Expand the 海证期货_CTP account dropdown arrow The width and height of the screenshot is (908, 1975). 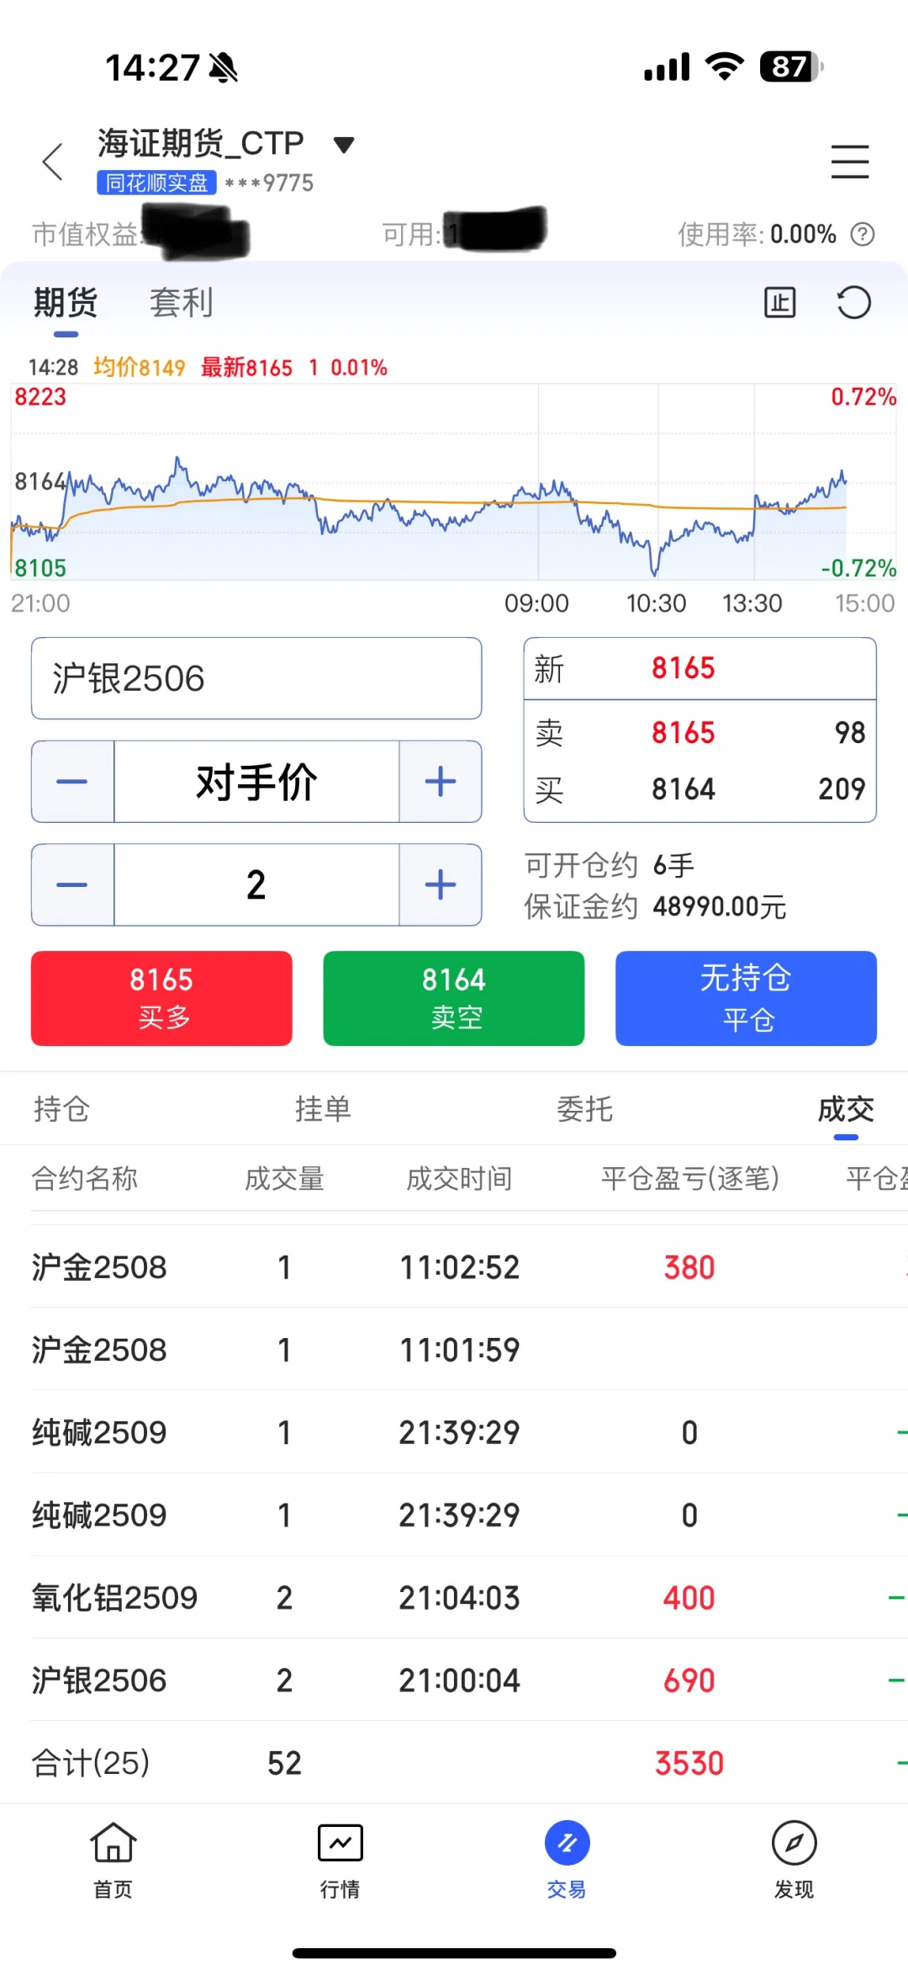(343, 145)
